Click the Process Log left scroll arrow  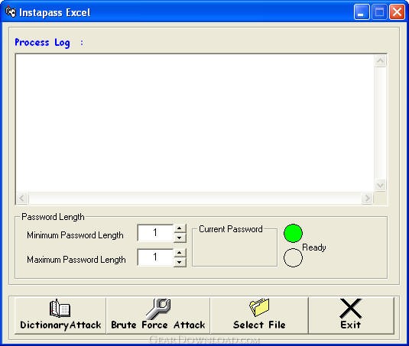(22, 199)
